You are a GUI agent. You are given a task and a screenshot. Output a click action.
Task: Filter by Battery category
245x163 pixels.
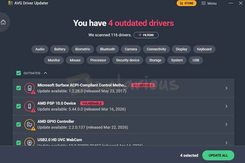coord(60,49)
